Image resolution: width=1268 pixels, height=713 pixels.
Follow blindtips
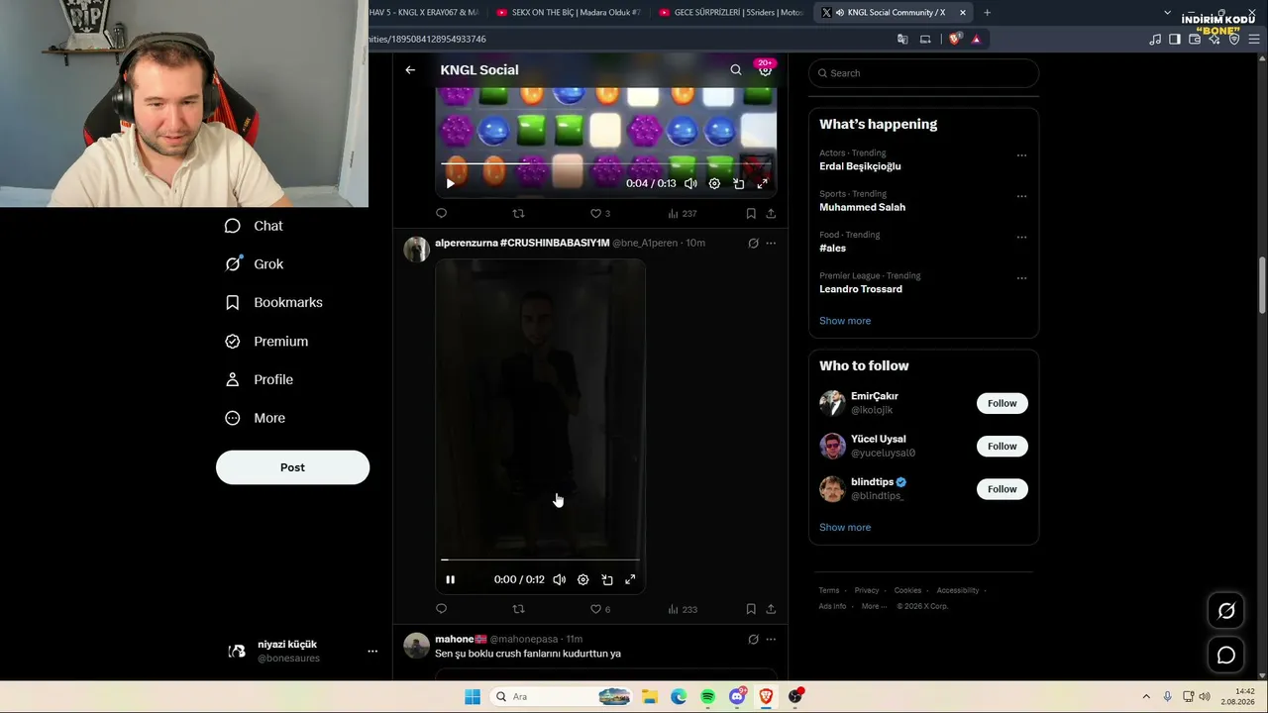tap(1002, 489)
